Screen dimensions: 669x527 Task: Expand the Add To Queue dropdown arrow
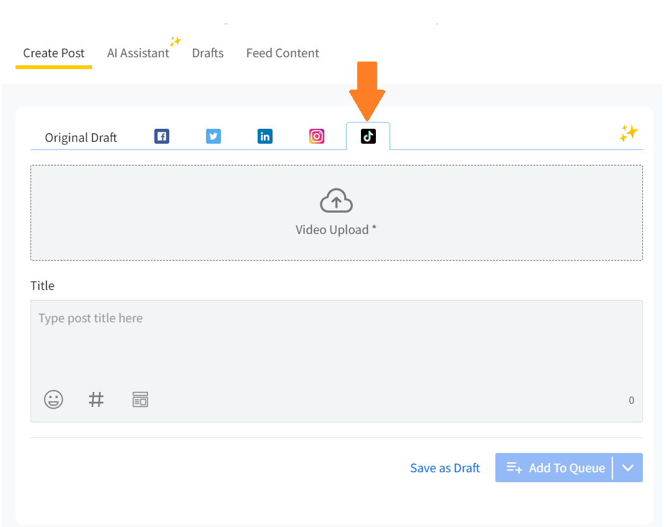point(628,468)
